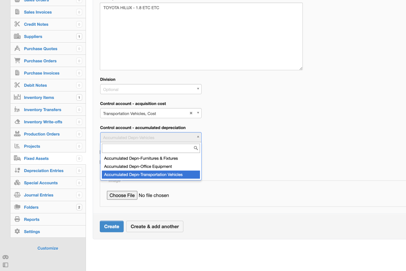Click the Credit Notes scissors icon
Screen dimensions: 406x271
[17, 24]
